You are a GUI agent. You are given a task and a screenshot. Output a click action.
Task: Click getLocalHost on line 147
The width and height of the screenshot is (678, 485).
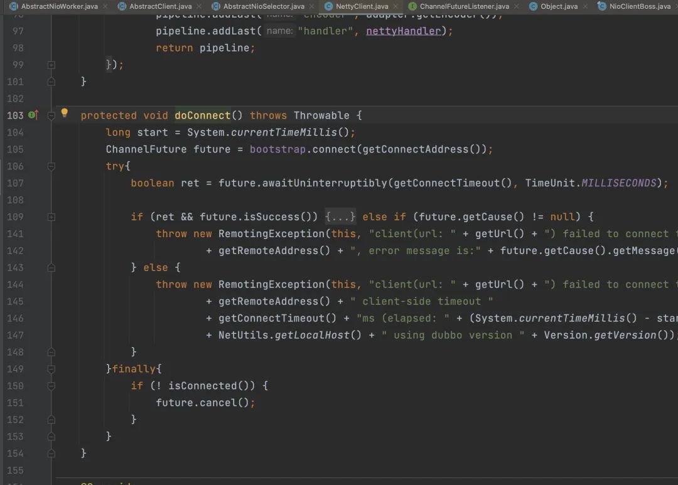(x=312, y=335)
